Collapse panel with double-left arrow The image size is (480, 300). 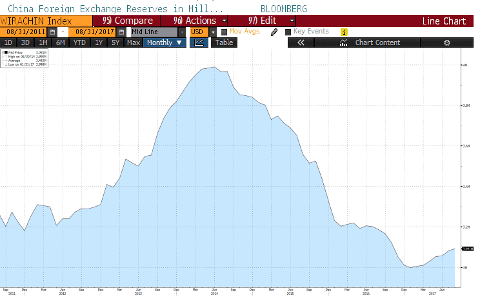[x=300, y=43]
